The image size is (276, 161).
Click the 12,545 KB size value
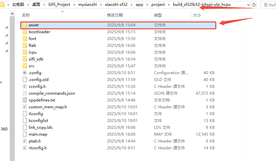click(205, 134)
